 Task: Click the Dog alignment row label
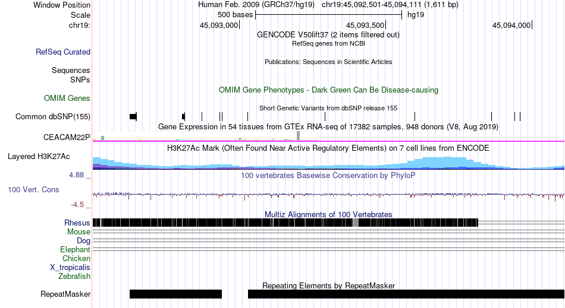point(83,241)
